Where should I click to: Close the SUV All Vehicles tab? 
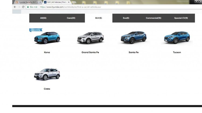pos(69,2)
